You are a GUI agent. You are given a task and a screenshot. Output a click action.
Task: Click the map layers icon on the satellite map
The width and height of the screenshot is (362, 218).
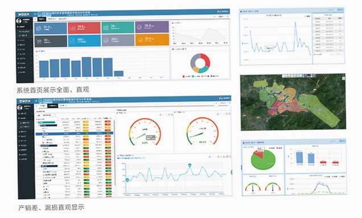coord(343,78)
